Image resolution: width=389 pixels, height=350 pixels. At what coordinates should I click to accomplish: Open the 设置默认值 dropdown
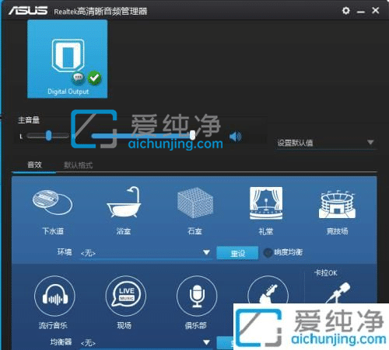(x=326, y=143)
